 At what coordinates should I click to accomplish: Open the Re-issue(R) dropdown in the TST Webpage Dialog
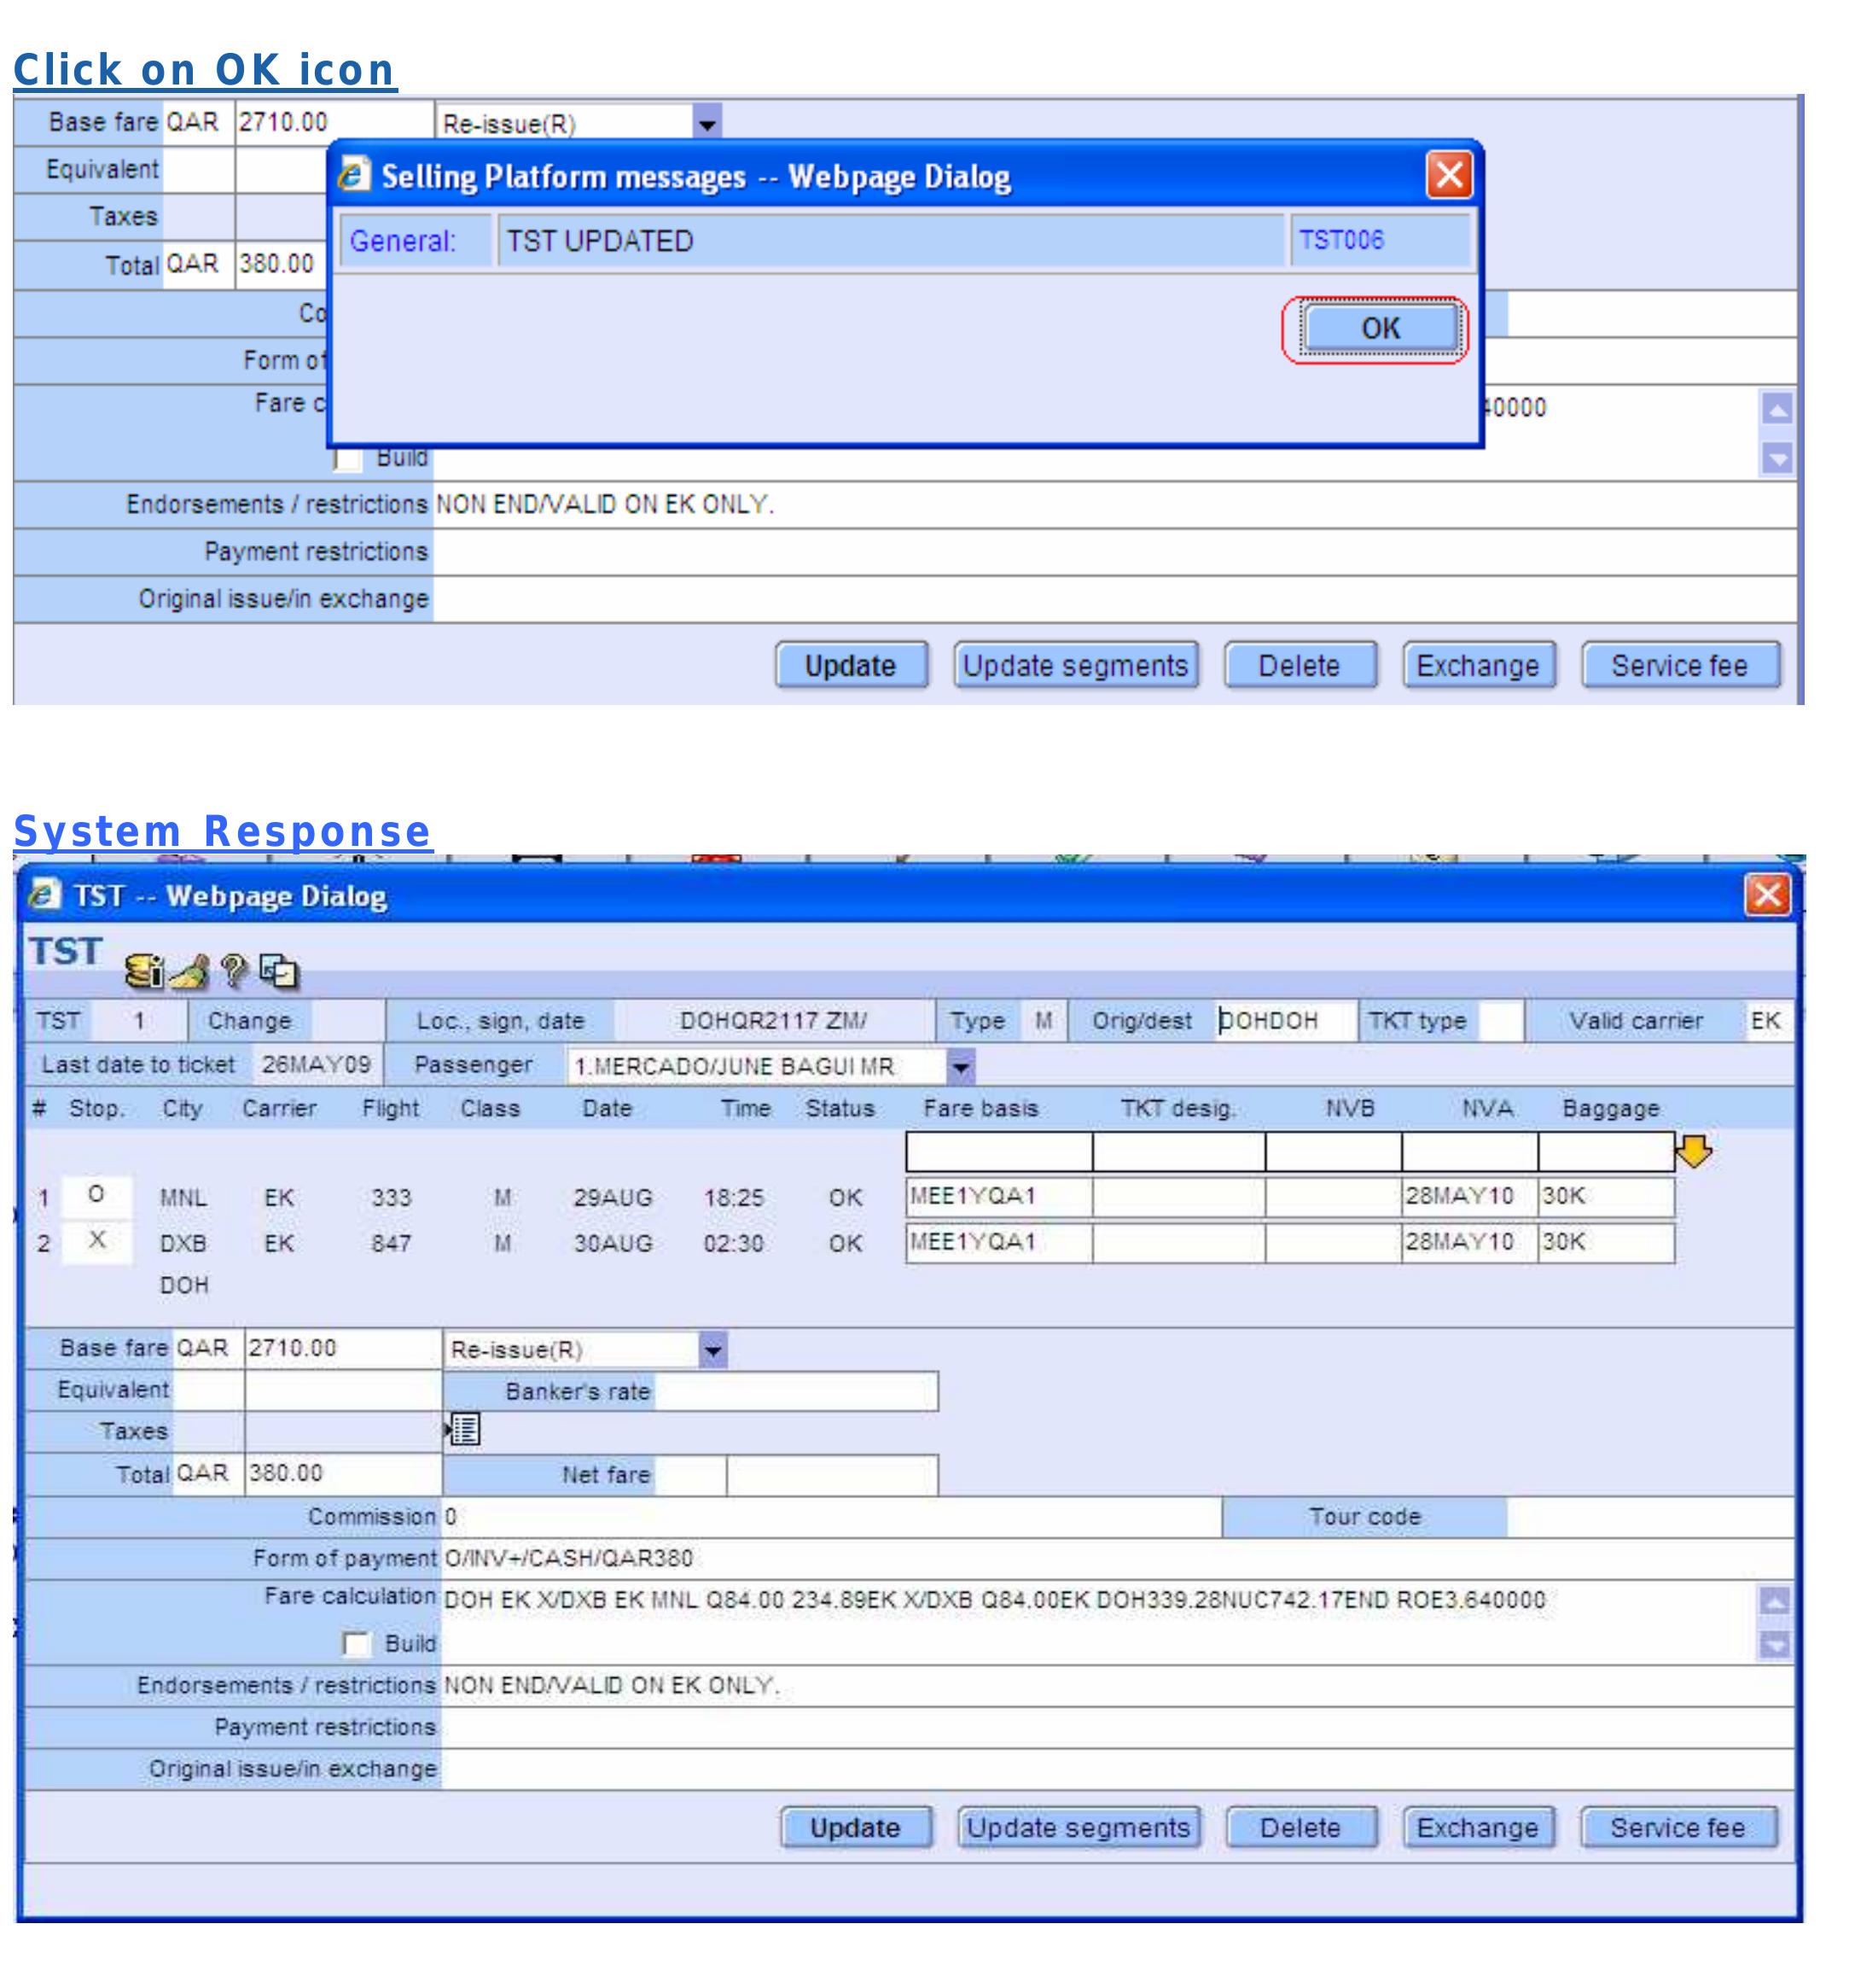[x=712, y=1350]
